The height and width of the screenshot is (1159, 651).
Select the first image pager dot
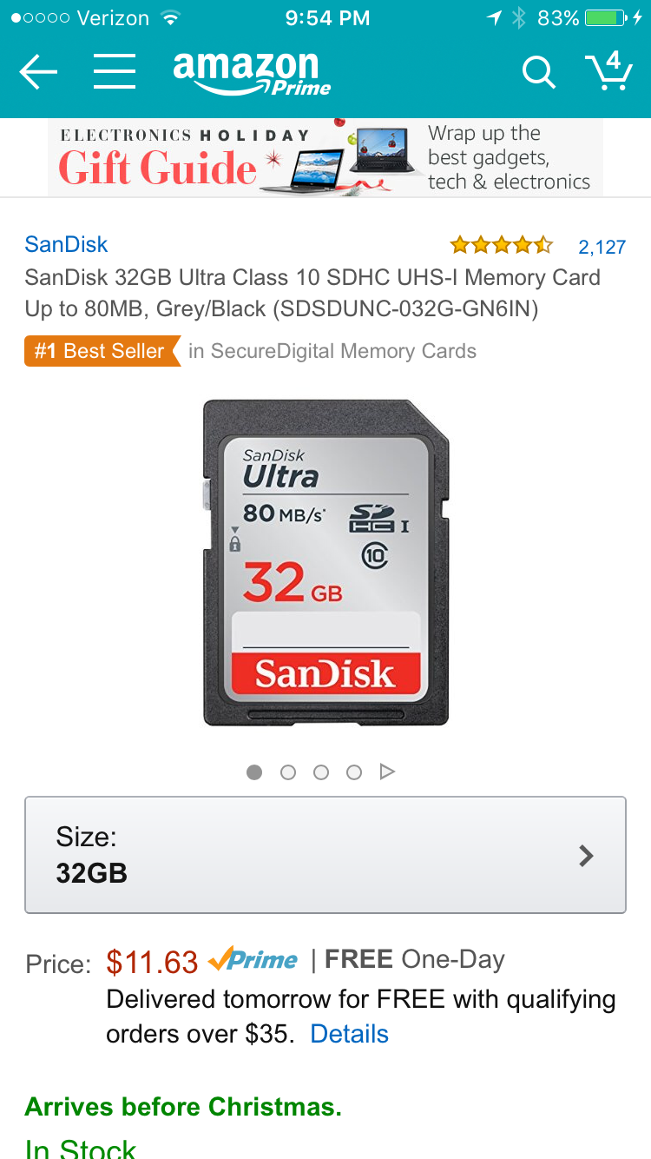click(x=254, y=772)
